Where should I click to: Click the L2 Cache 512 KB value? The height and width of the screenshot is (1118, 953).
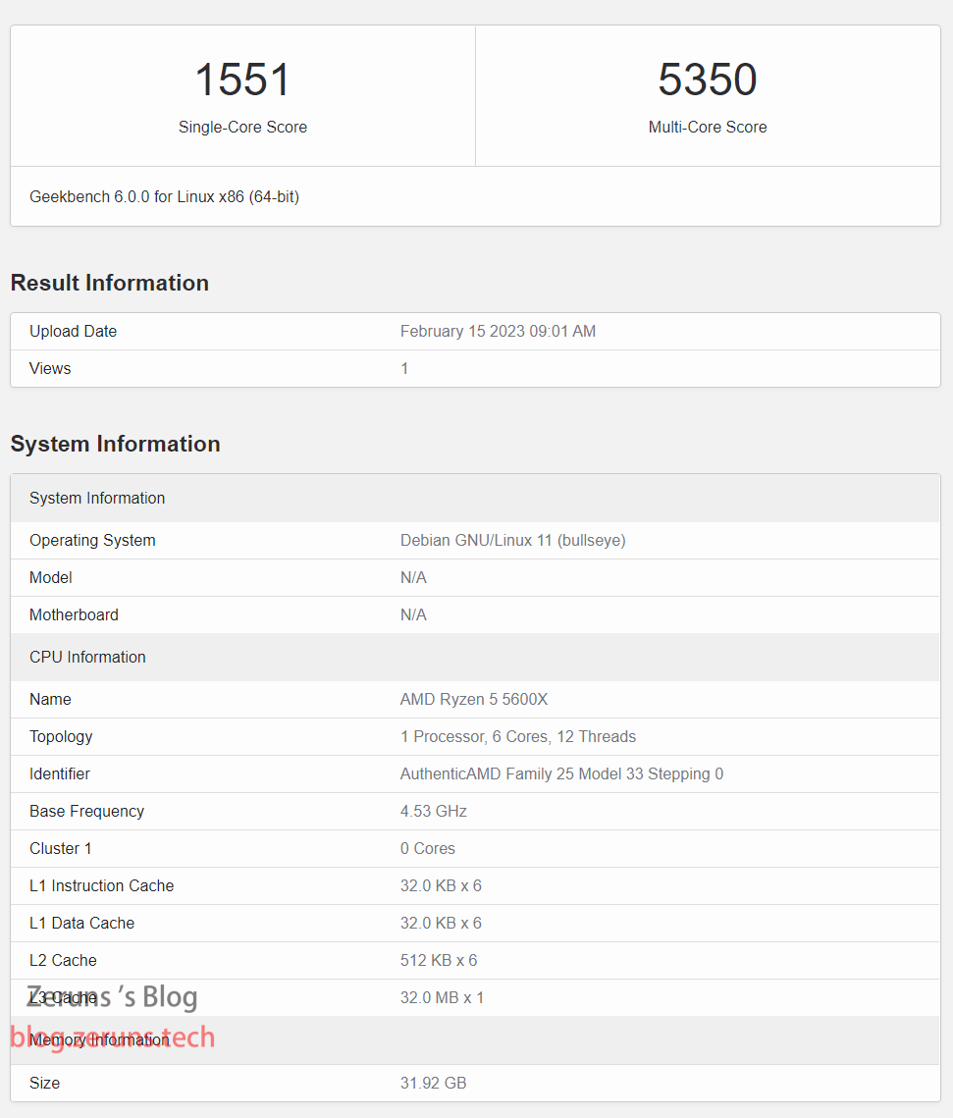pyautogui.click(x=438, y=961)
